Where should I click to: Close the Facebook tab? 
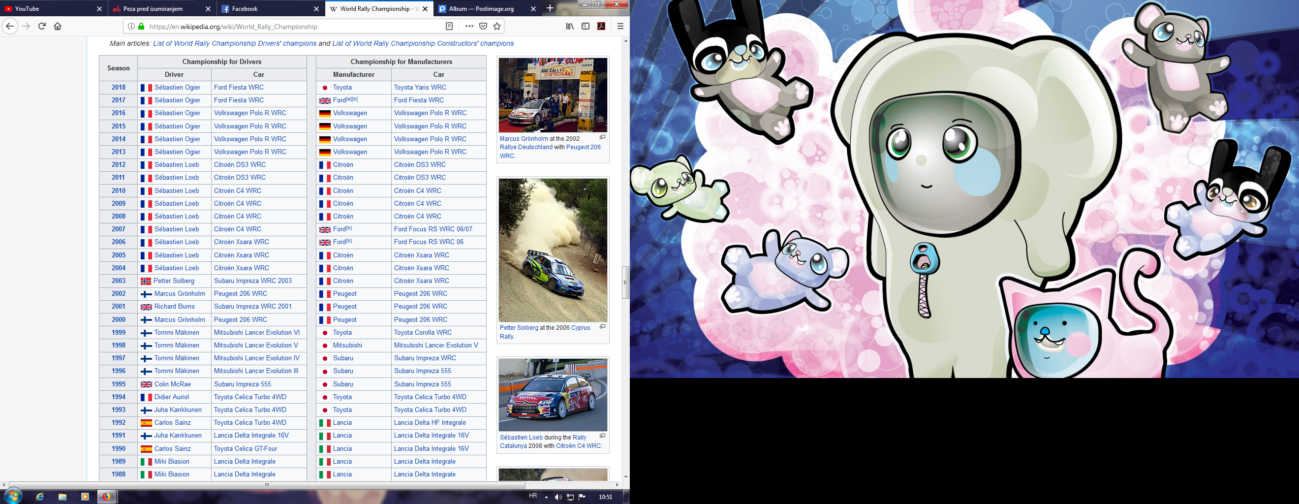coord(316,8)
